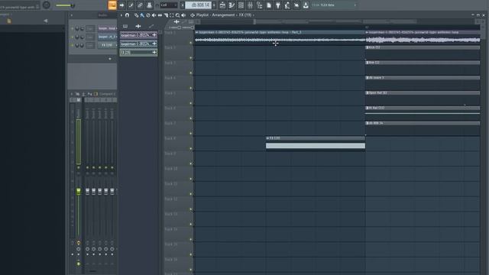489x275 pixels.
Task: Open the pattern selector showing db 808 14
Action: pyautogui.click(x=199, y=5)
